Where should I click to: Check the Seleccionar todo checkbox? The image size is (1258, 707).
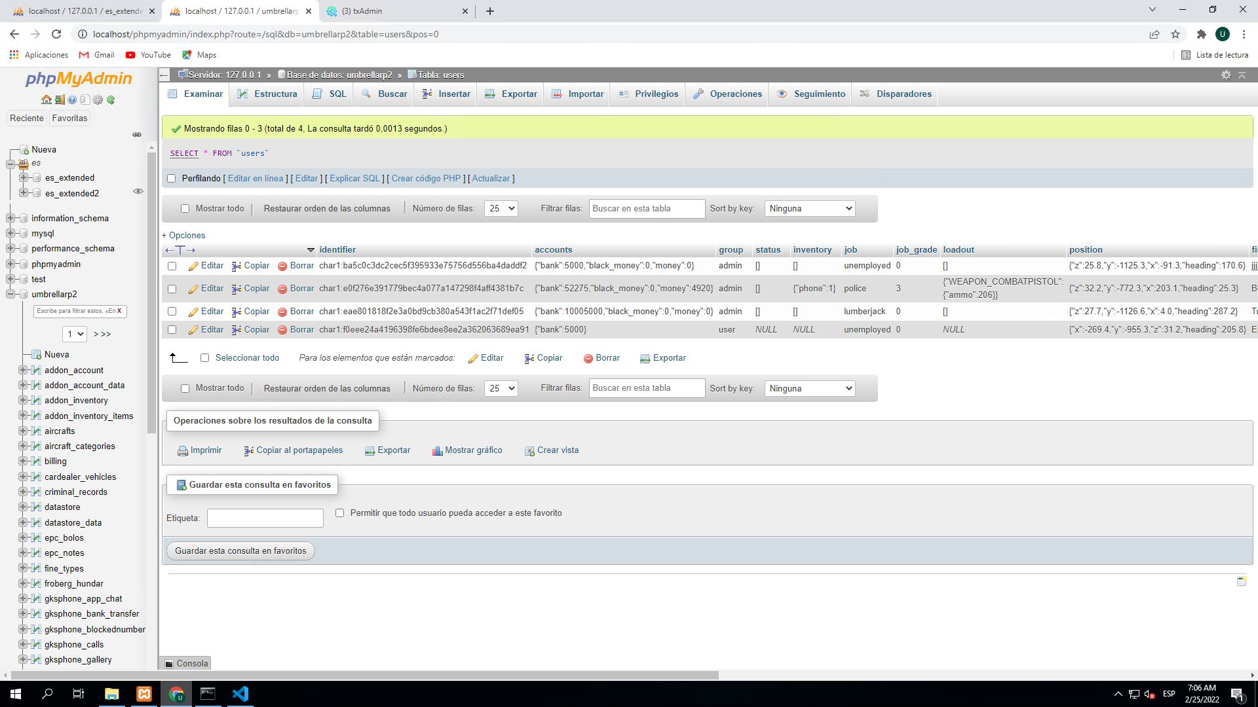pyautogui.click(x=205, y=358)
